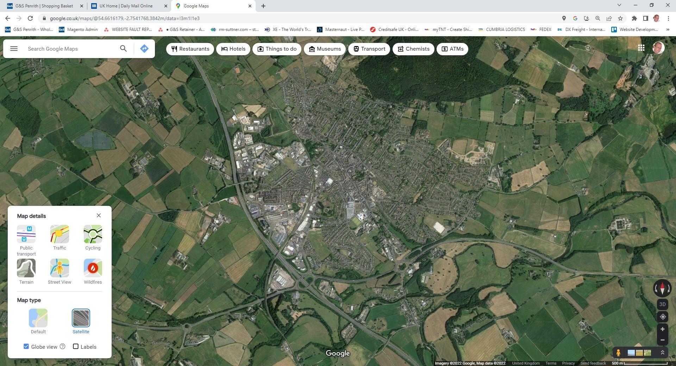Rotate the map with the compass's right arrow
This screenshot has width=676, height=366.
point(669,289)
